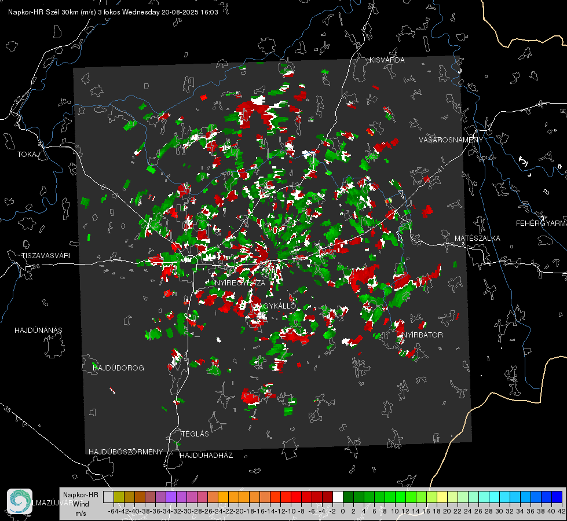Click the spiral weather logo icon
This screenshot has height=521, width=567.
click(x=20, y=501)
